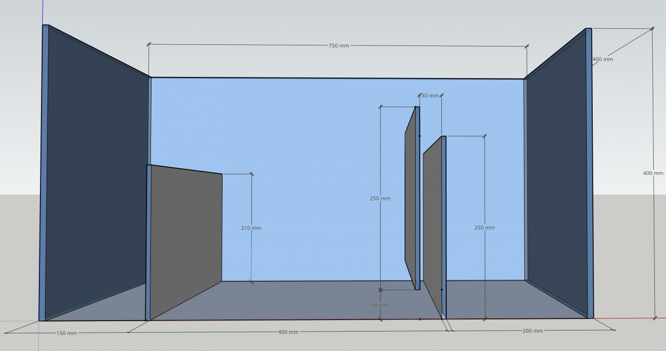Select the 250 mm dimension right of floor baffle

tap(485, 228)
